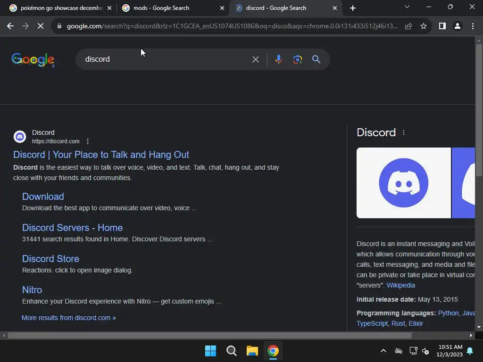Open the notification bell in system tray
483x362 pixels.
pos(470,351)
